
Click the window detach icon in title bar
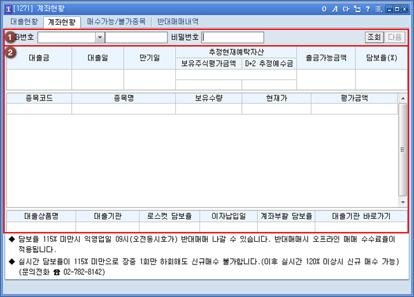(357, 9)
